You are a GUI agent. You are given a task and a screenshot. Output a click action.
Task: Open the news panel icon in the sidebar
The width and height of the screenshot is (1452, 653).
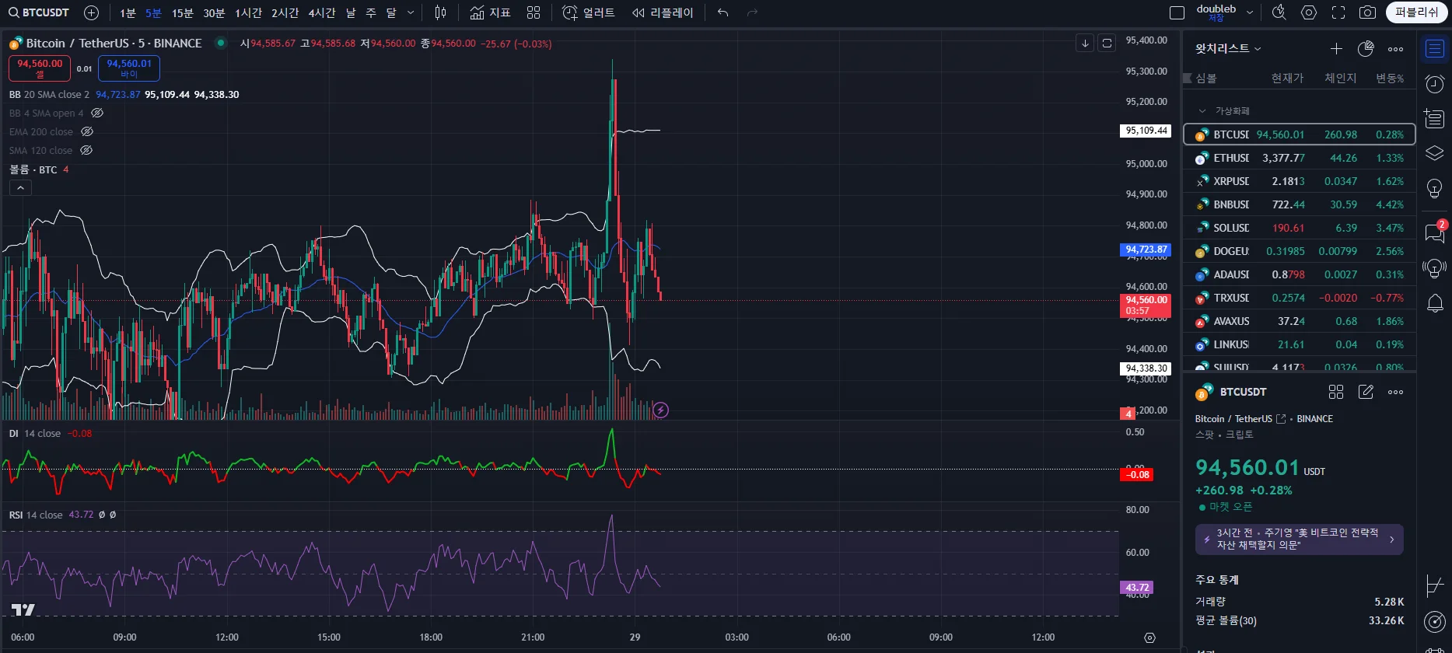pos(1435,118)
